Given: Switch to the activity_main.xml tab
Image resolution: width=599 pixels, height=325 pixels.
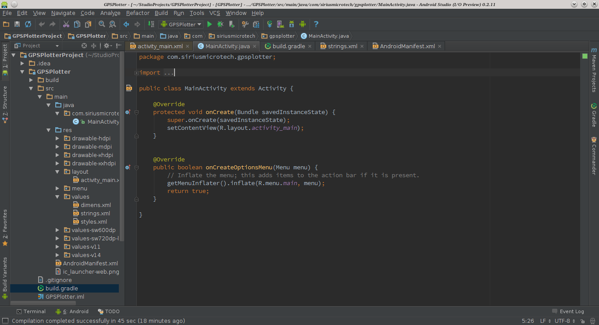Looking at the screenshot, I should pos(160,46).
